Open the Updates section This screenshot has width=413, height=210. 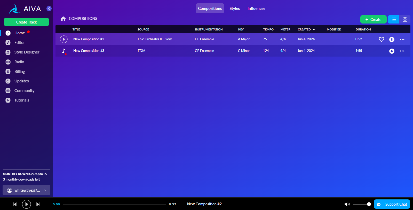22,81
